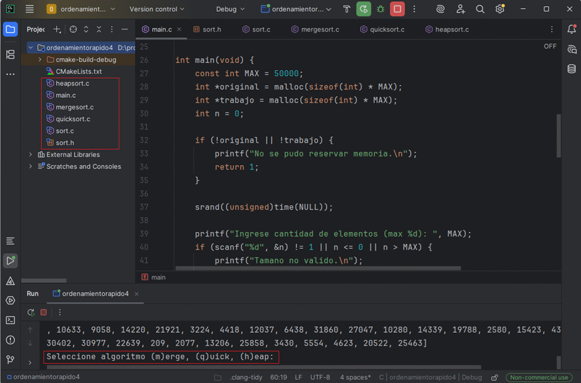This screenshot has width=581, height=383.
Task: Click the Non-commercial use badge
Action: click(538, 377)
